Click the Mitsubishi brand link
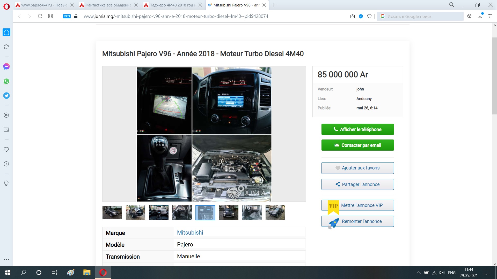Viewport: 497px width, 279px height. pyautogui.click(x=190, y=233)
